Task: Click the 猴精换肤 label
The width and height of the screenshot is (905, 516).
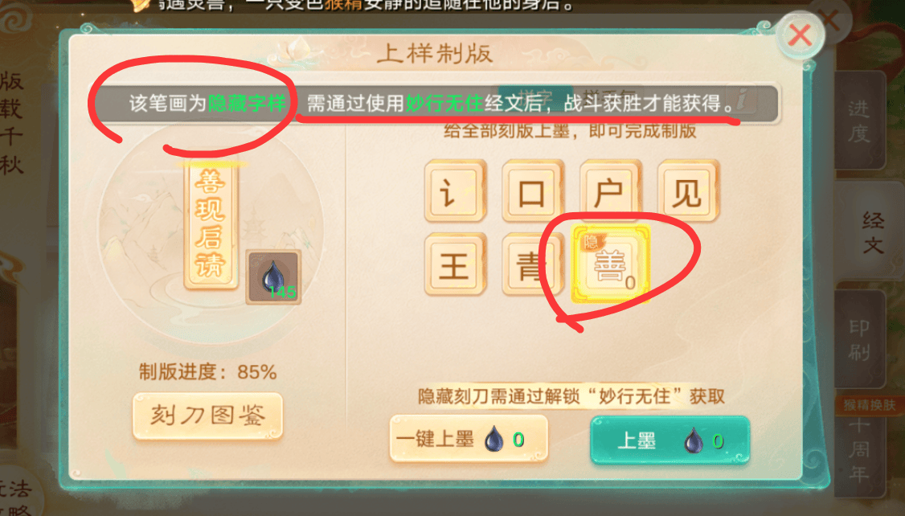Action: point(869,405)
